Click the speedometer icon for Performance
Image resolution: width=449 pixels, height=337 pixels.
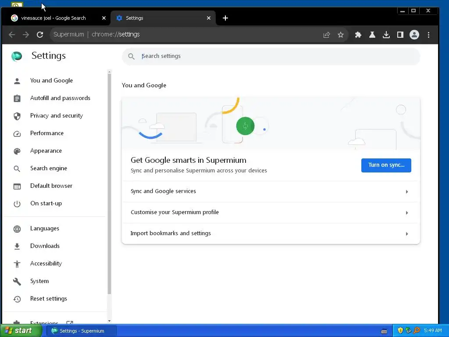point(17,134)
